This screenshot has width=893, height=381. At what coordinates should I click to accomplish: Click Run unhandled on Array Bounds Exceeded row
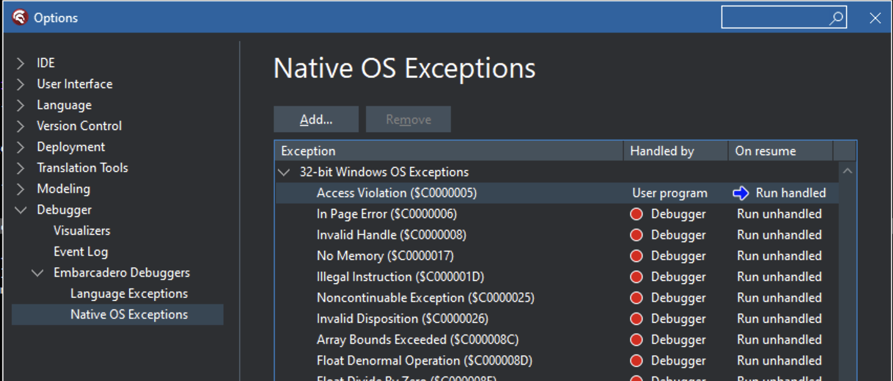pos(779,340)
